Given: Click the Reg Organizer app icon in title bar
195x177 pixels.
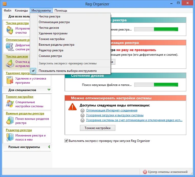Looking at the screenshot, I should 5,4.
